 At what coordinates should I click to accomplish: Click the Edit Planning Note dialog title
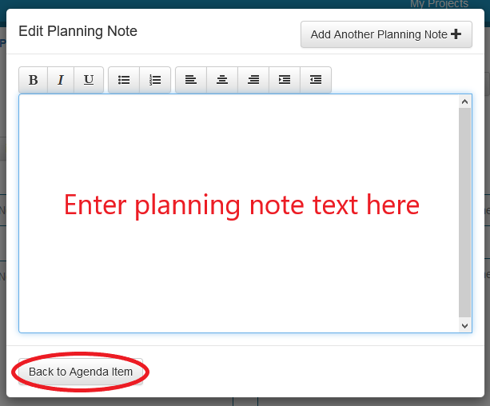(78, 32)
